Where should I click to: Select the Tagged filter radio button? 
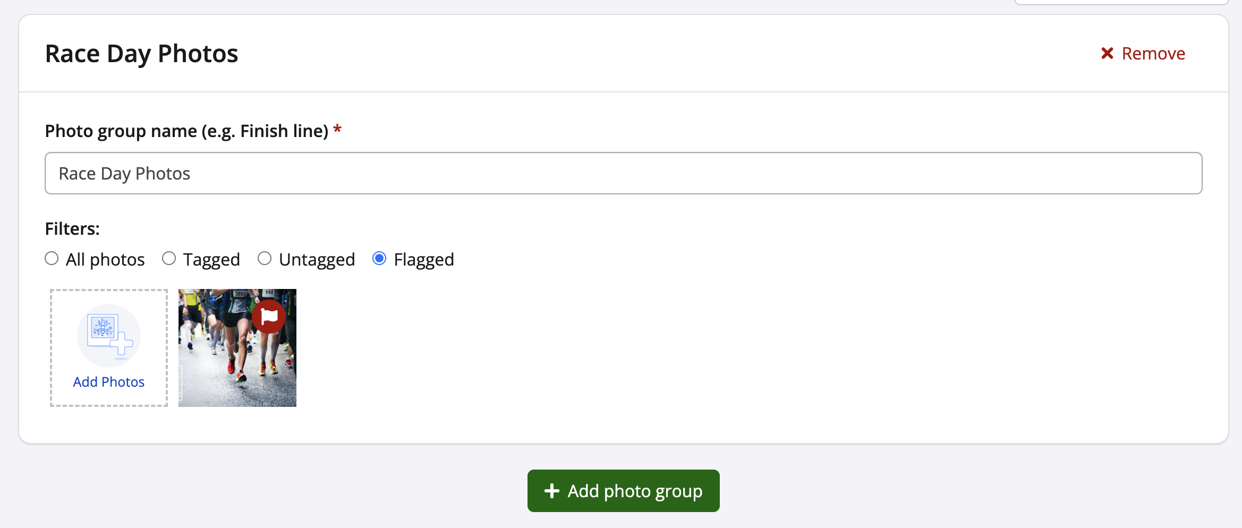[x=169, y=259]
